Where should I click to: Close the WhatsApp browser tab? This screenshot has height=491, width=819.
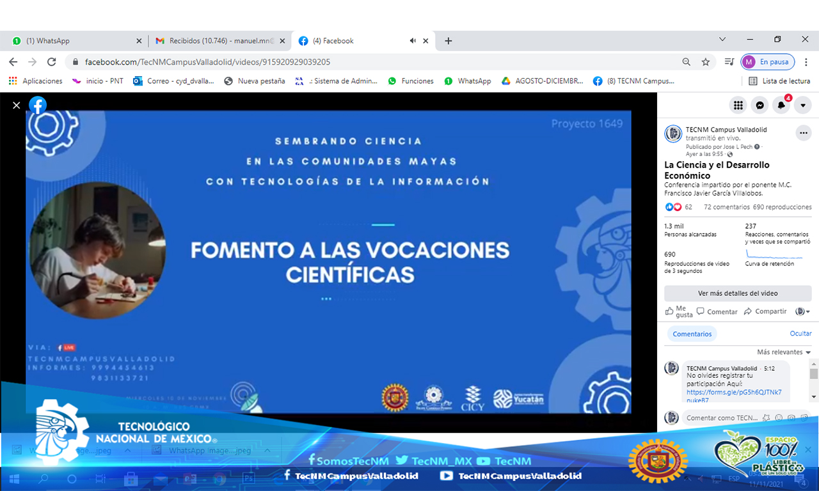coord(139,41)
